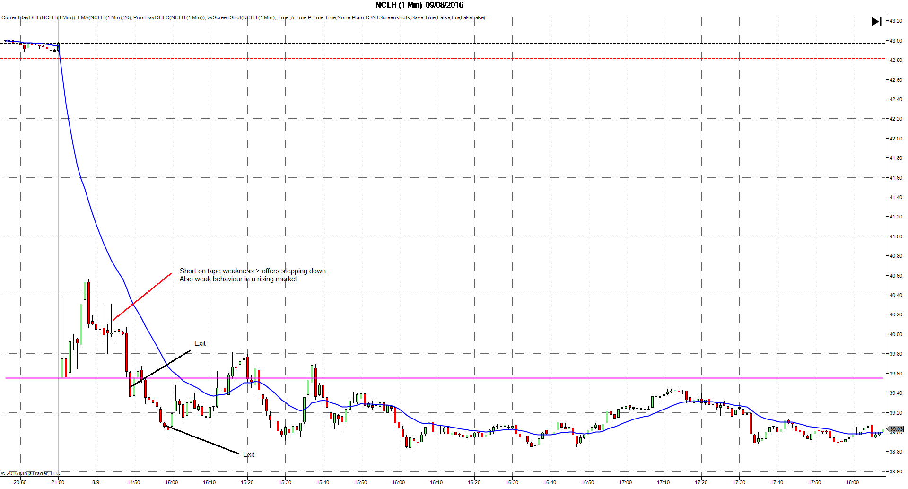This screenshot has height=489, width=908.
Task: Click the 41.20 price axis label
Action: coord(896,217)
